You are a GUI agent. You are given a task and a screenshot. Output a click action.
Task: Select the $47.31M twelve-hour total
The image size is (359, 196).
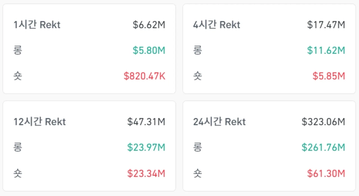[x=146, y=122]
